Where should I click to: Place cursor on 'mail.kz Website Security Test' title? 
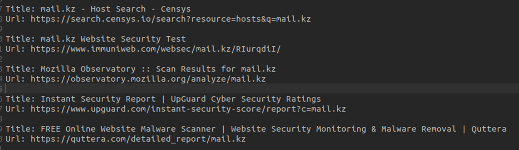click(113, 39)
